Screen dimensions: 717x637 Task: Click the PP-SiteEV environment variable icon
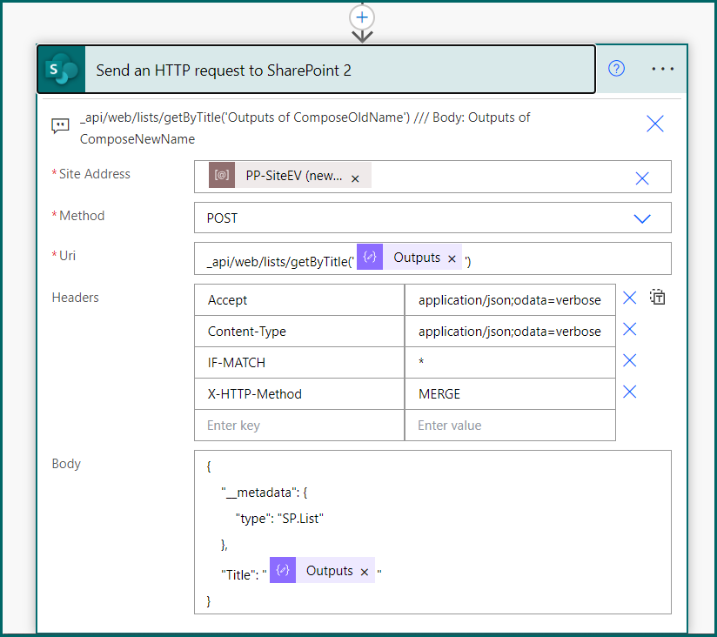pos(222,175)
